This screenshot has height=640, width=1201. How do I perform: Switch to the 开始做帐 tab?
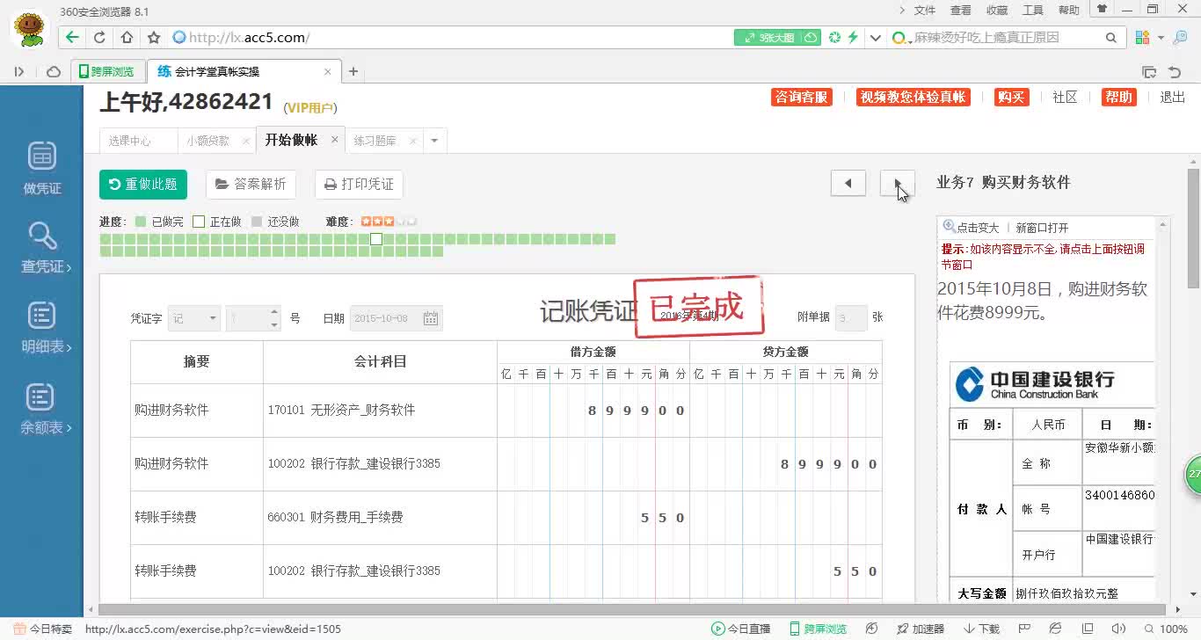click(x=290, y=140)
